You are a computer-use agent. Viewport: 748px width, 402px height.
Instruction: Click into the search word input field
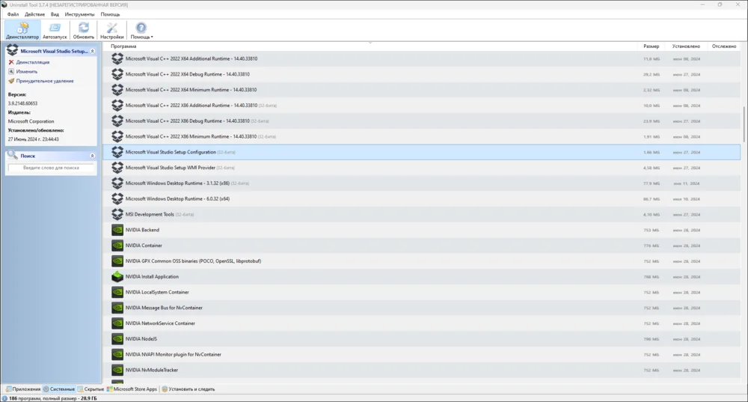pyautogui.click(x=51, y=168)
